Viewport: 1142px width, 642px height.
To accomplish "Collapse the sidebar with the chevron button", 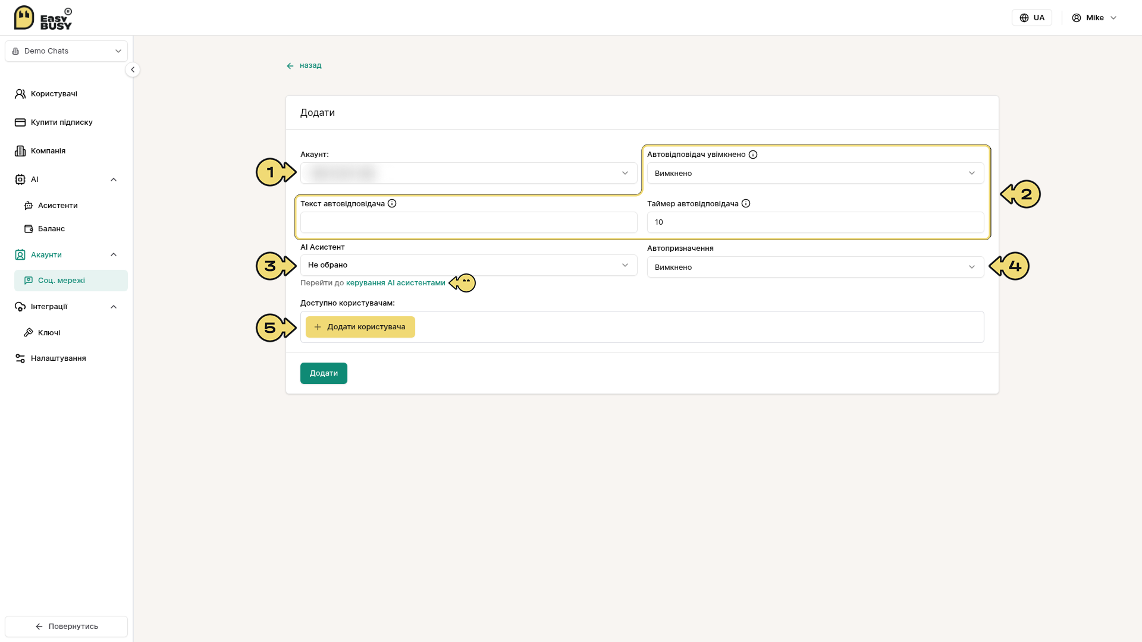I will pos(133,70).
